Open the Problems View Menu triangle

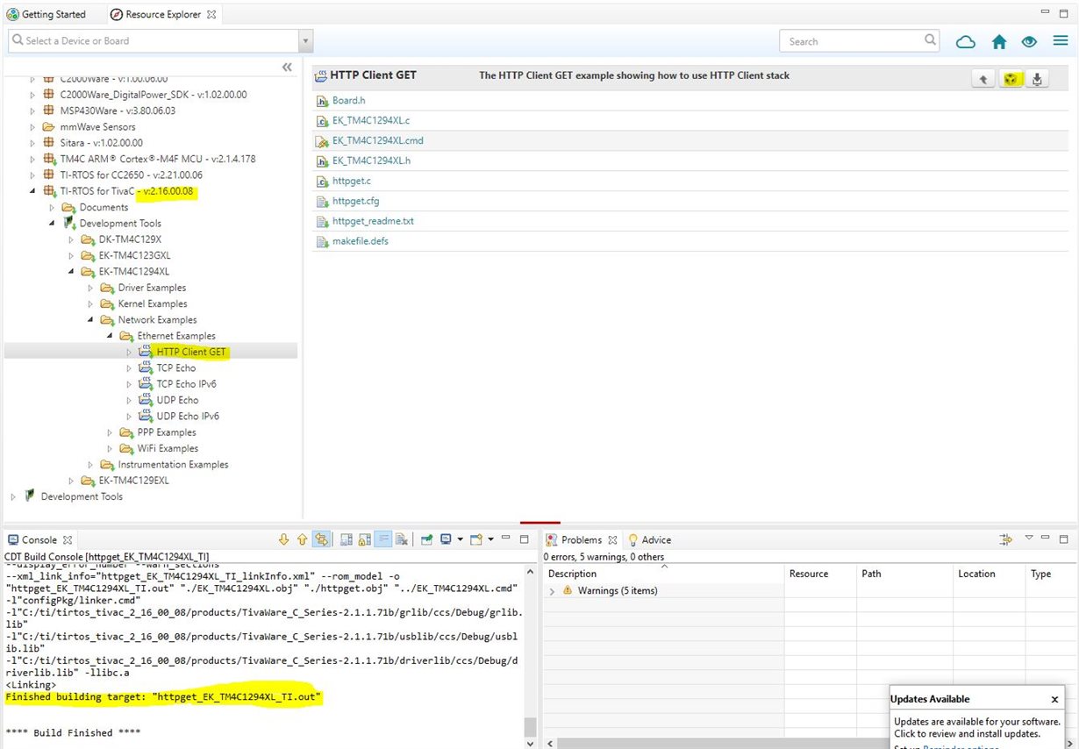1029,538
